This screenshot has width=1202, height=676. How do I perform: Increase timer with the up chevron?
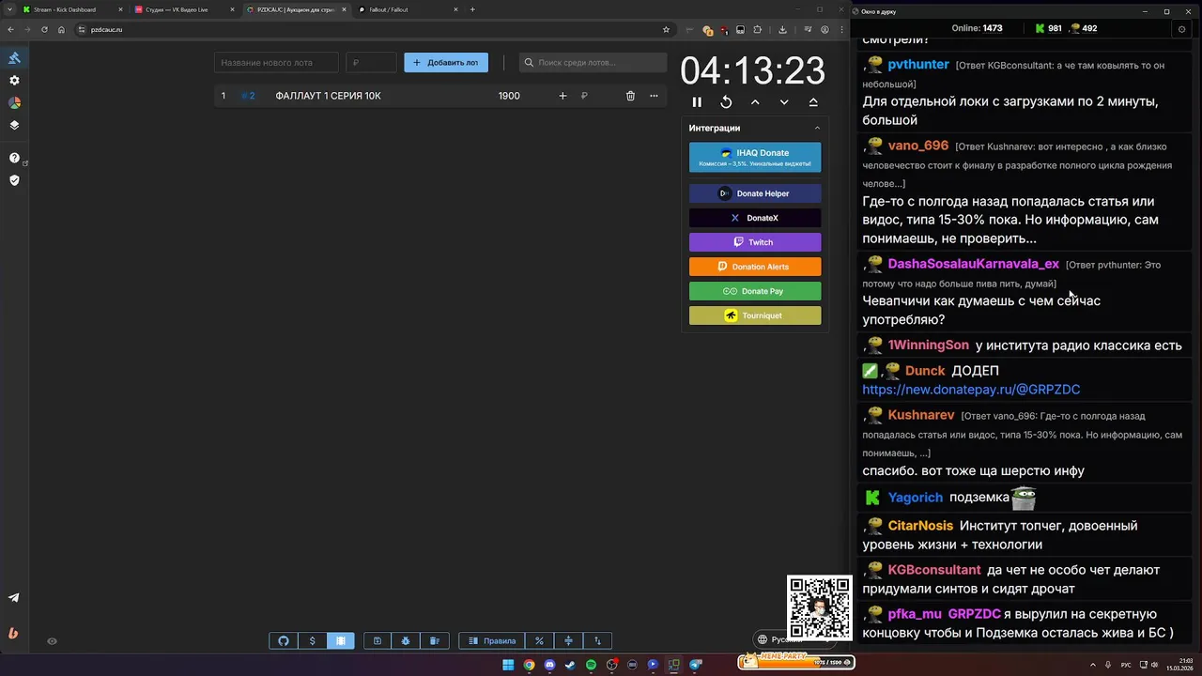pos(755,102)
